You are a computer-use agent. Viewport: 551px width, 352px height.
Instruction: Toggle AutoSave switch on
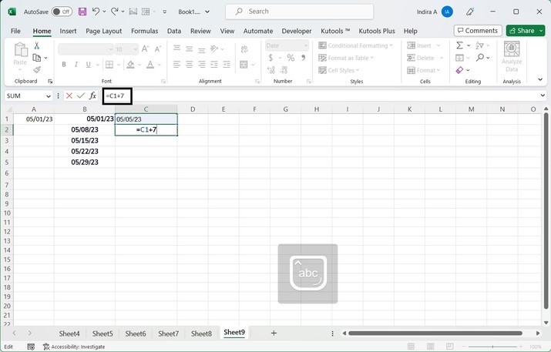pyautogui.click(x=61, y=12)
